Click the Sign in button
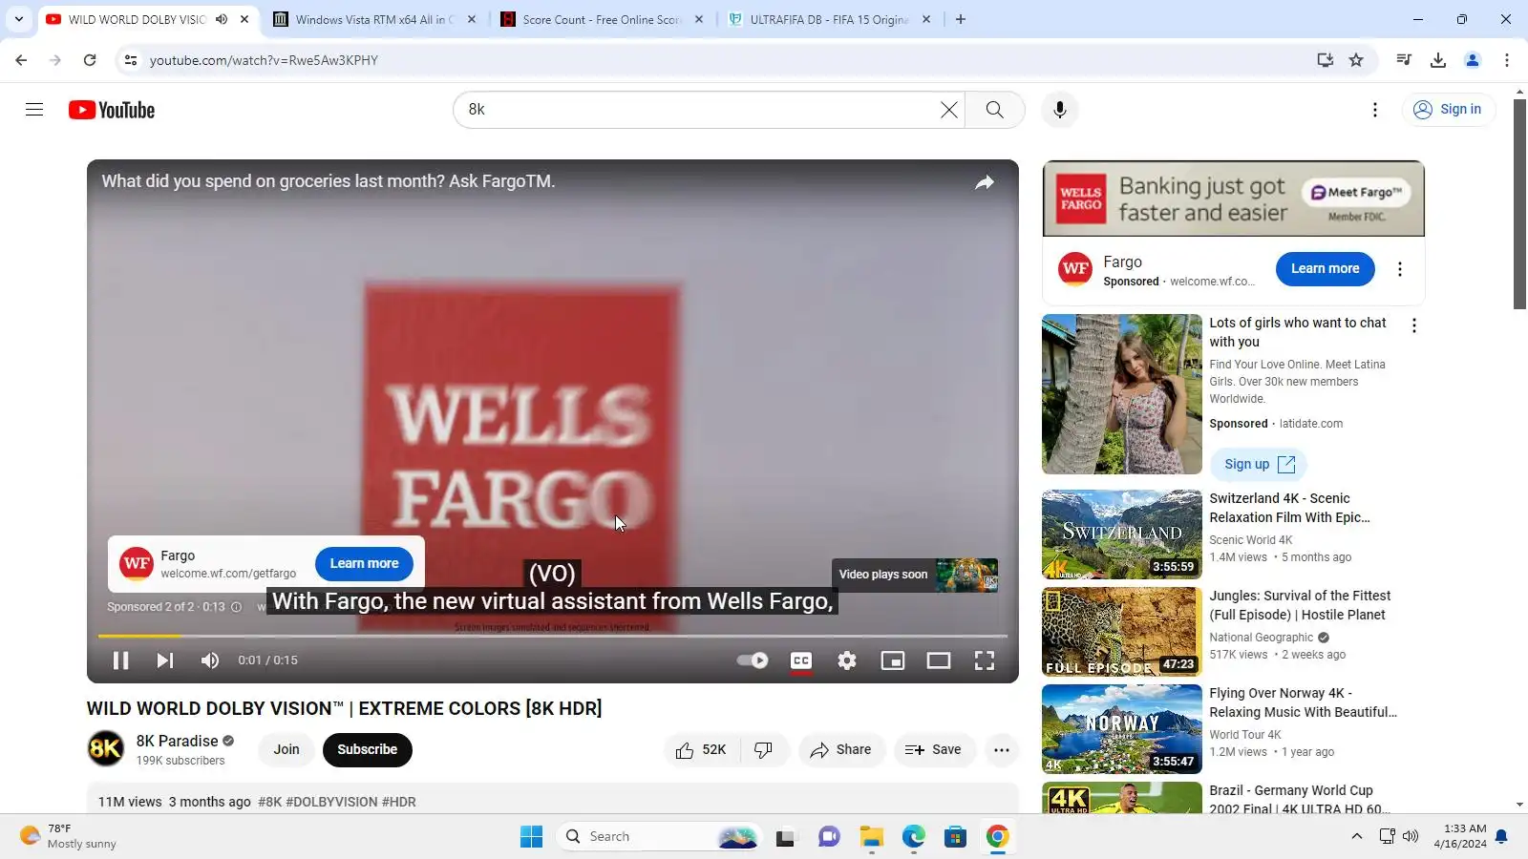 coord(1448,110)
